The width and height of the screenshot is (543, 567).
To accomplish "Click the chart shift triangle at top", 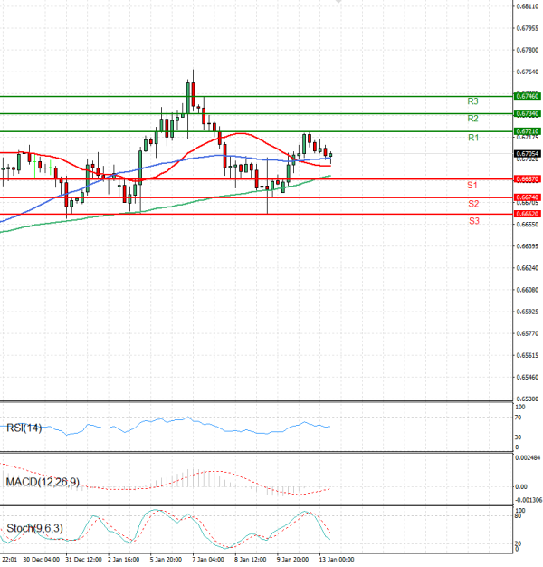I will pos(339,3).
